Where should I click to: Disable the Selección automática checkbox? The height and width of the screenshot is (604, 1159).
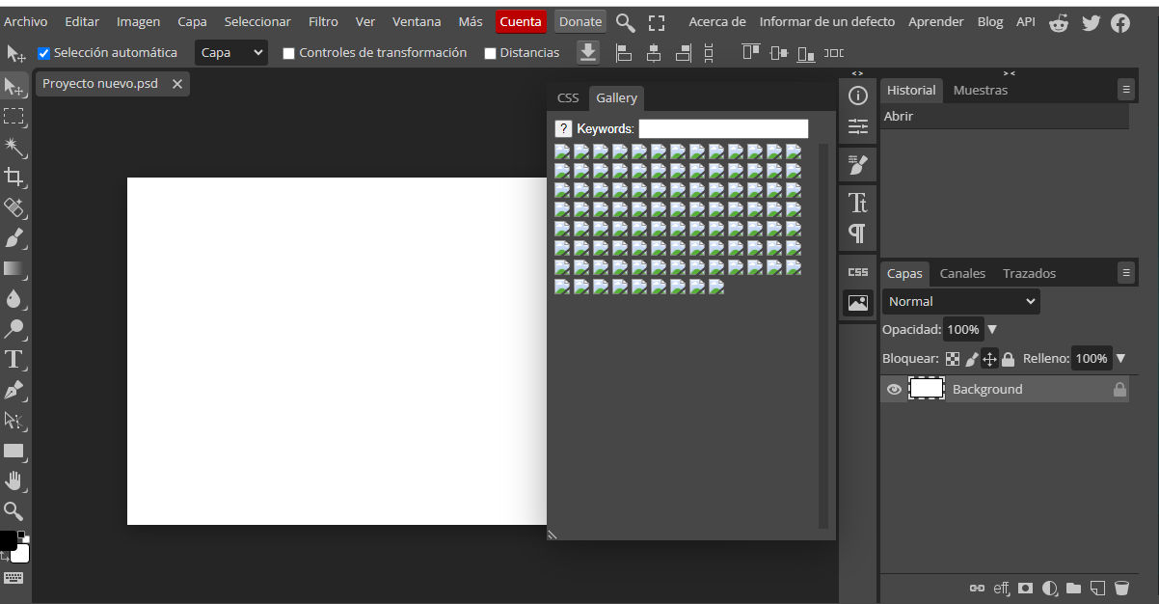pyautogui.click(x=43, y=52)
